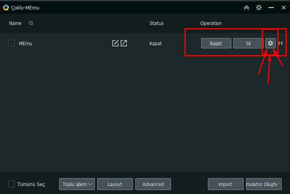Open the gear settings for MEmu instance
Viewport: 290px width, 194px height.
pos(271,43)
